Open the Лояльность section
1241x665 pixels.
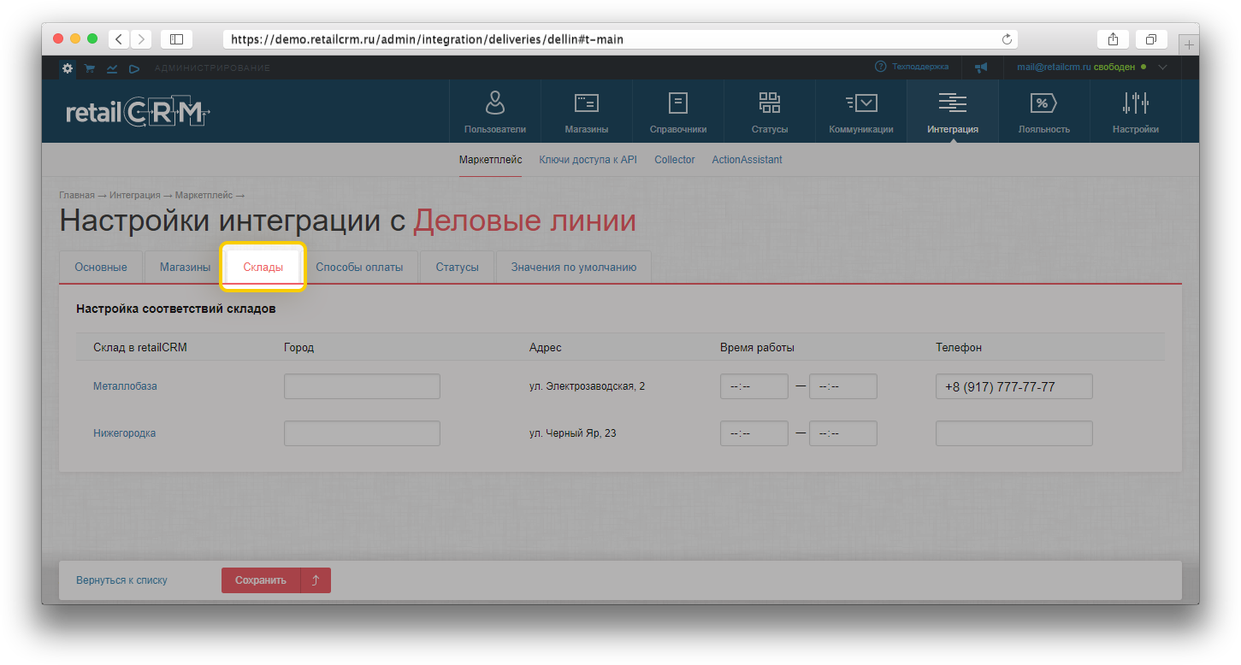point(1044,111)
